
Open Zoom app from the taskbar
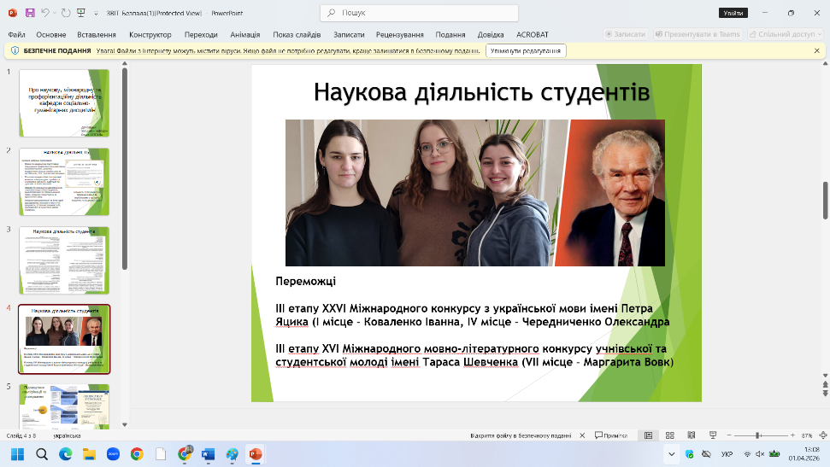tap(113, 454)
